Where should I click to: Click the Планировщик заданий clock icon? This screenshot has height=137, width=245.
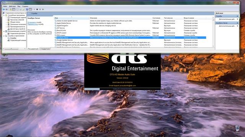8,18
